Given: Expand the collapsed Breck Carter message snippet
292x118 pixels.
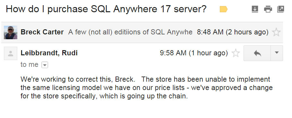Looking at the screenshot, I should [x=130, y=32].
